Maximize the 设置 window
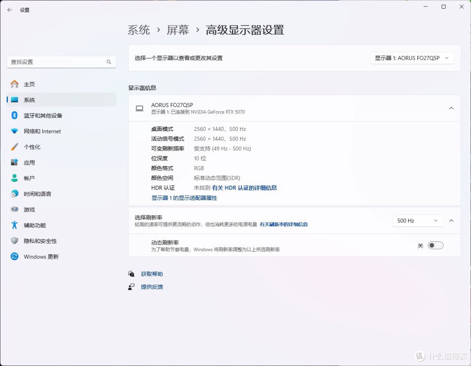The image size is (471, 366). (444, 7)
